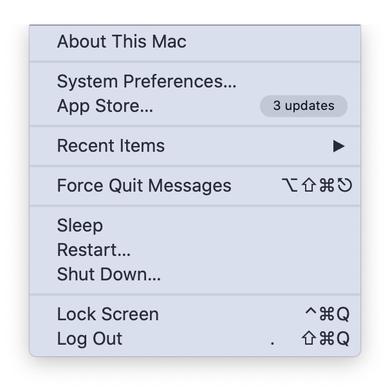Image resolution: width=390 pixels, height=391 pixels.
Task: Put the Mac to Sleep
Action: point(80,226)
